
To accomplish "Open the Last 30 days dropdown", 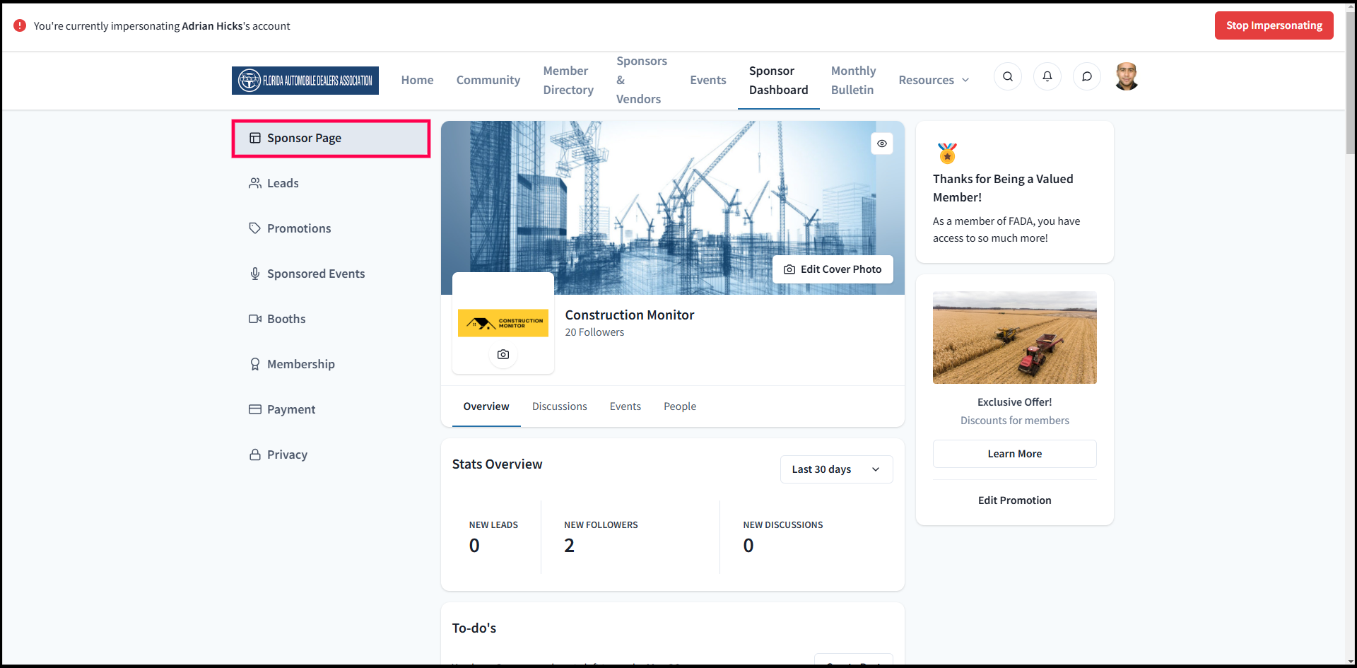I will point(836,469).
